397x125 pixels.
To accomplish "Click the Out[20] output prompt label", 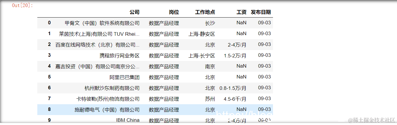I will [23, 6].
